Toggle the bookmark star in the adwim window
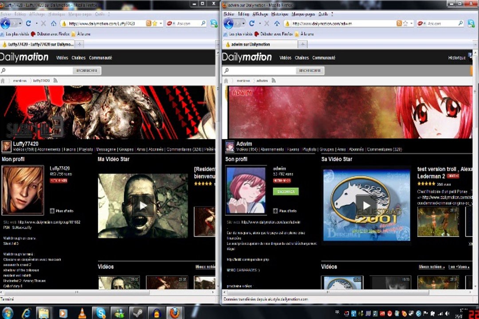The image size is (479, 319). click(x=405, y=23)
